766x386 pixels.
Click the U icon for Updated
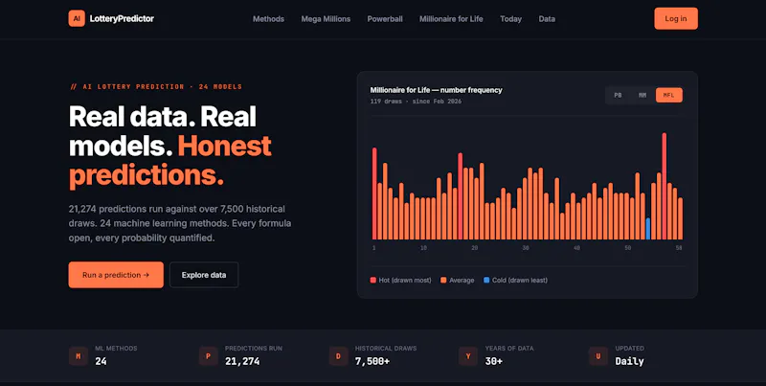[597, 356]
